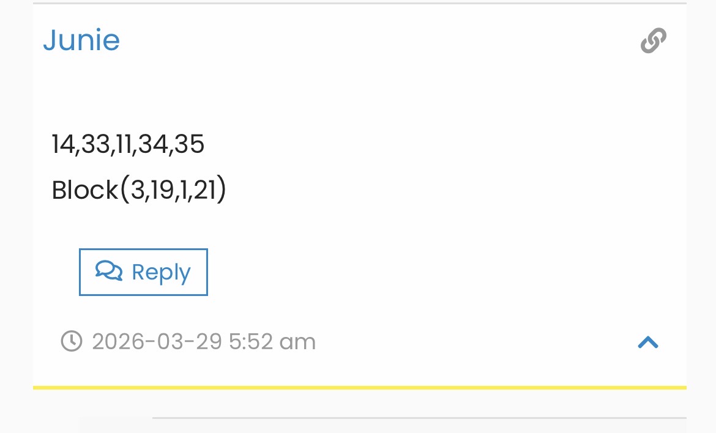Open Junie's author profile link
The height and width of the screenshot is (433, 716).
point(81,40)
